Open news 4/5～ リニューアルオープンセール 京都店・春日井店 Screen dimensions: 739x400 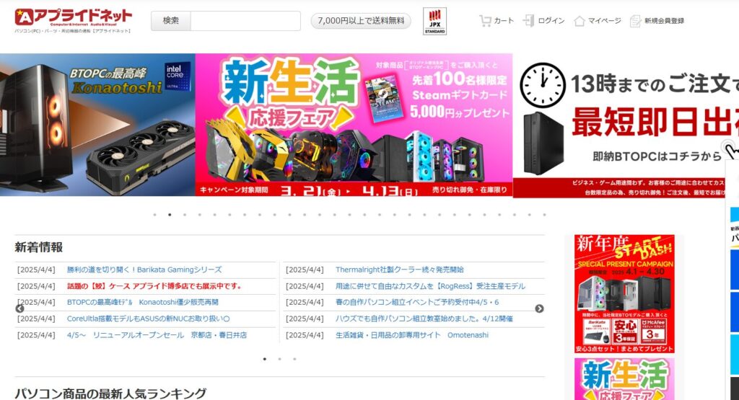click(157, 335)
